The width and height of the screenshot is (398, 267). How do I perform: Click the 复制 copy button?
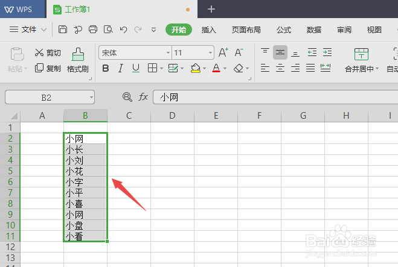tap(48, 68)
